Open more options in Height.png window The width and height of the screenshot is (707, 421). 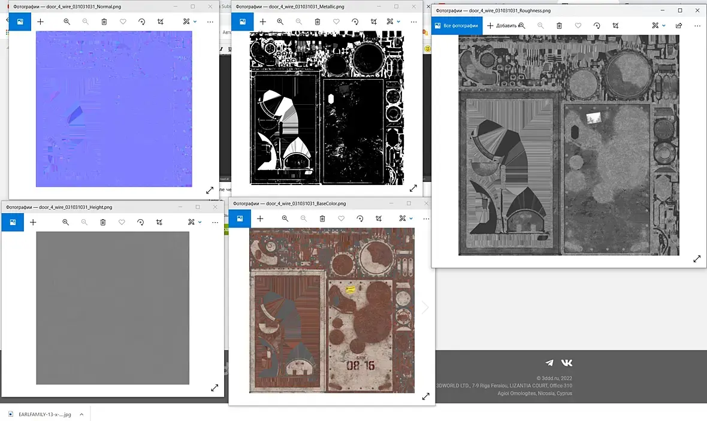tap(215, 222)
